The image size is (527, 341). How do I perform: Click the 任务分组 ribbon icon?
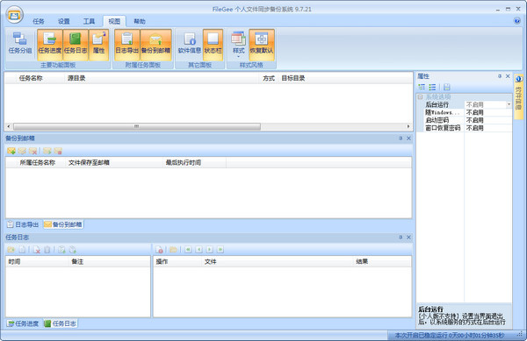click(20, 44)
